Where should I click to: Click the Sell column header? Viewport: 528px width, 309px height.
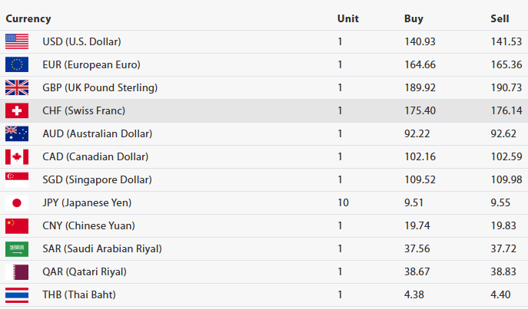pos(500,18)
